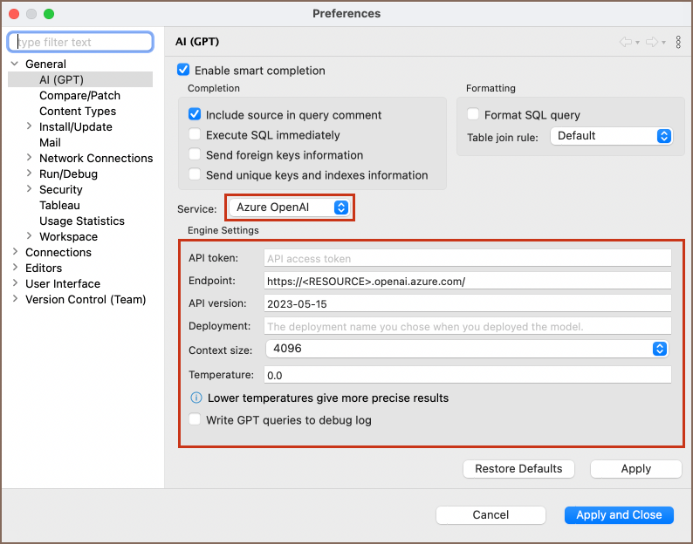Select Tableau in the preferences tree
Viewport: 693px width, 544px height.
pyautogui.click(x=59, y=206)
